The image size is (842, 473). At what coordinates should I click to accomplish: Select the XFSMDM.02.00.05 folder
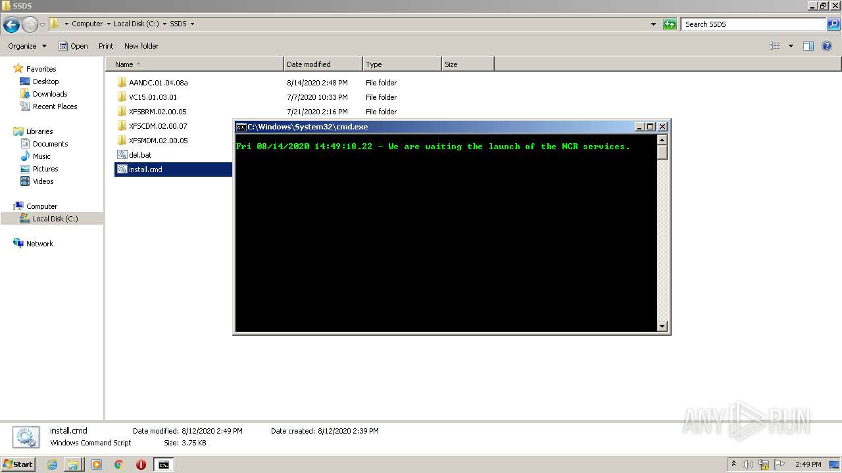coord(158,141)
